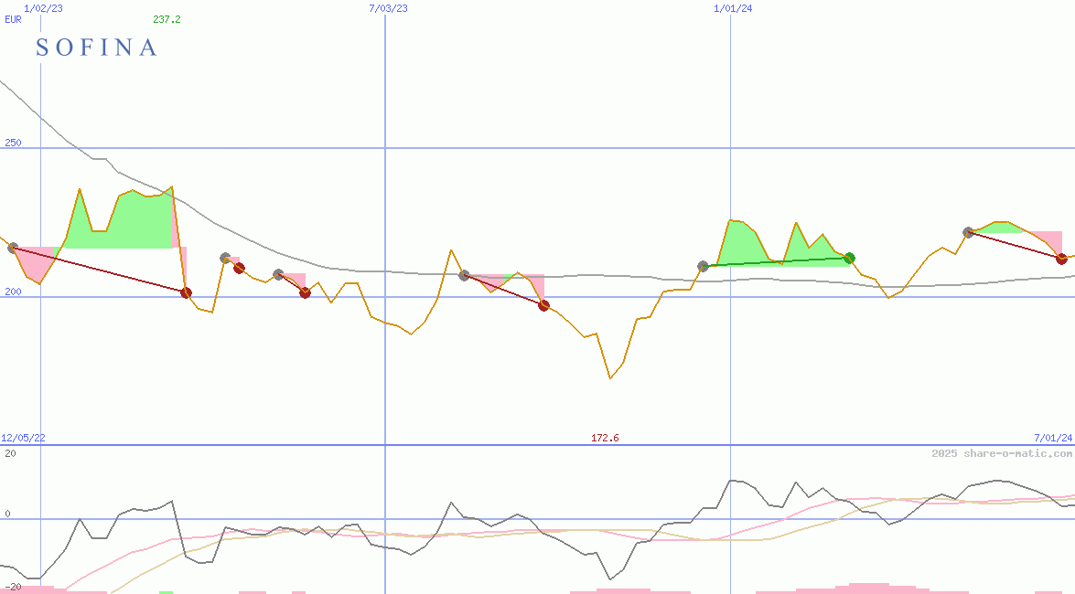Select the 12/05/22 start date label
Image resolution: width=1075 pixels, height=594 pixels.
click(x=23, y=439)
